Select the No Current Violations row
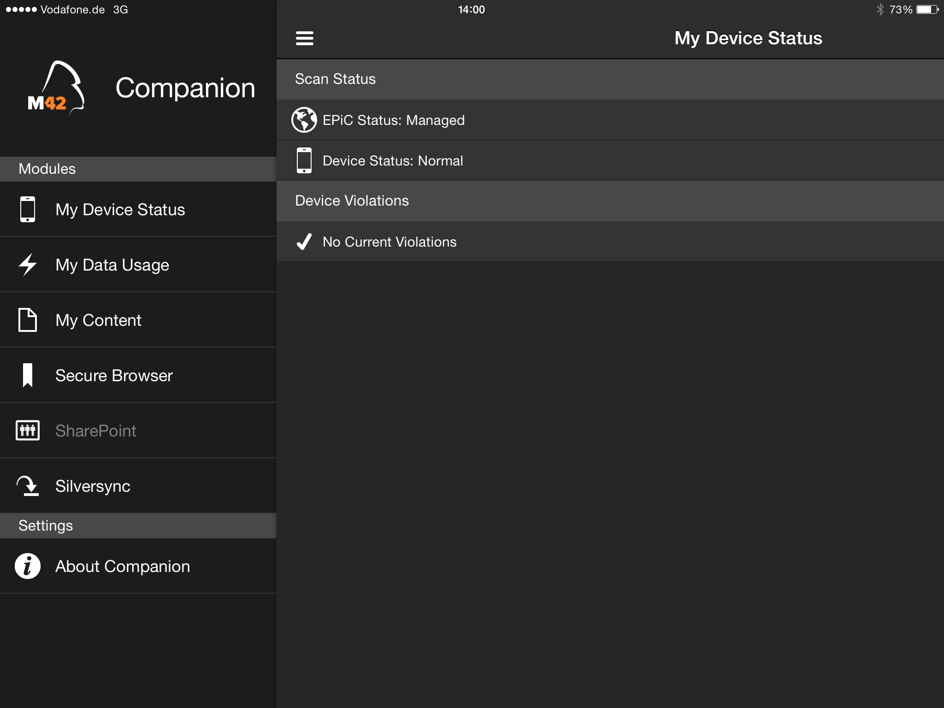 610,242
